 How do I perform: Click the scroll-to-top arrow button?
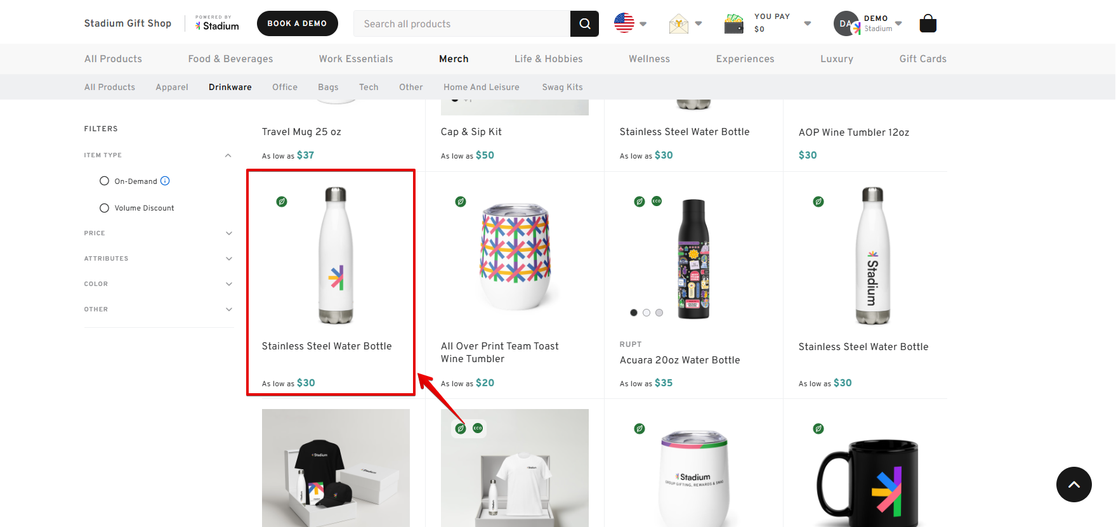pos(1073,485)
